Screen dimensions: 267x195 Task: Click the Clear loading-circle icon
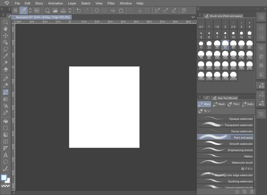coord(97,10)
